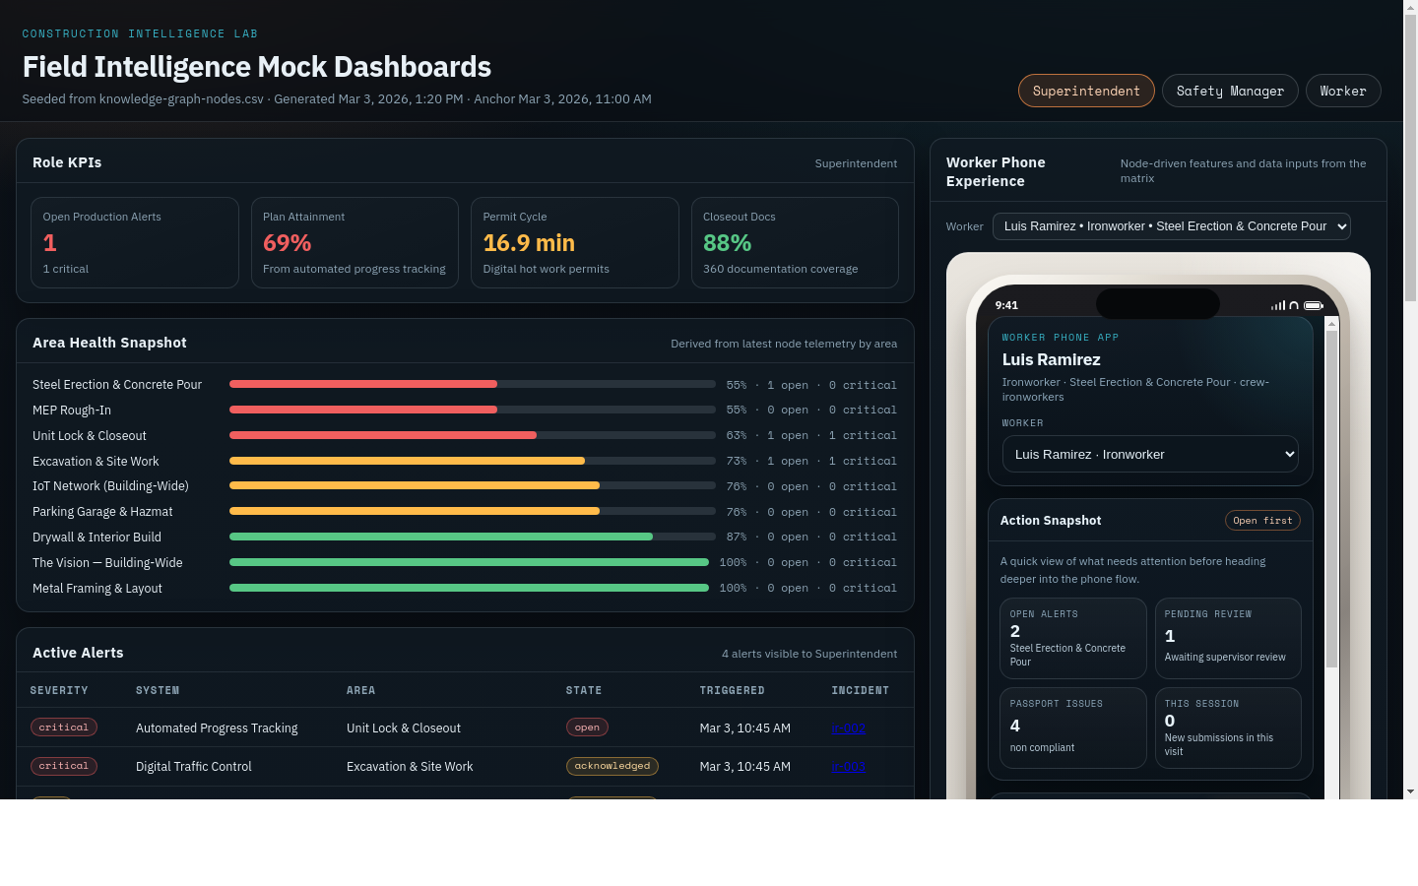Image resolution: width=1418 pixels, height=886 pixels.
Task: Switch to the Worker role tab
Action: coord(1343,91)
